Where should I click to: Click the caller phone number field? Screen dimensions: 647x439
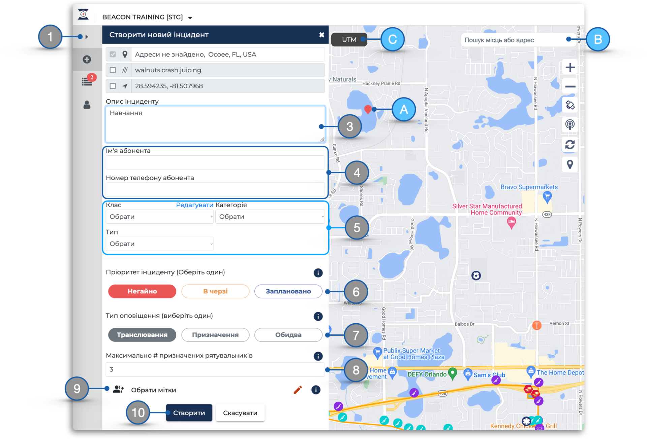pyautogui.click(x=215, y=189)
